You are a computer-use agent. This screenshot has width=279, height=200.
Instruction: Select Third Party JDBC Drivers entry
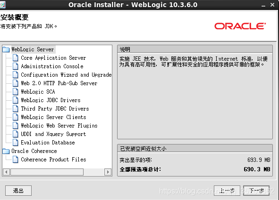[55, 109]
